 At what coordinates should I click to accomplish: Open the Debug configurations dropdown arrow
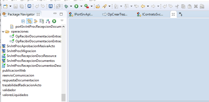click(x=71, y=6)
